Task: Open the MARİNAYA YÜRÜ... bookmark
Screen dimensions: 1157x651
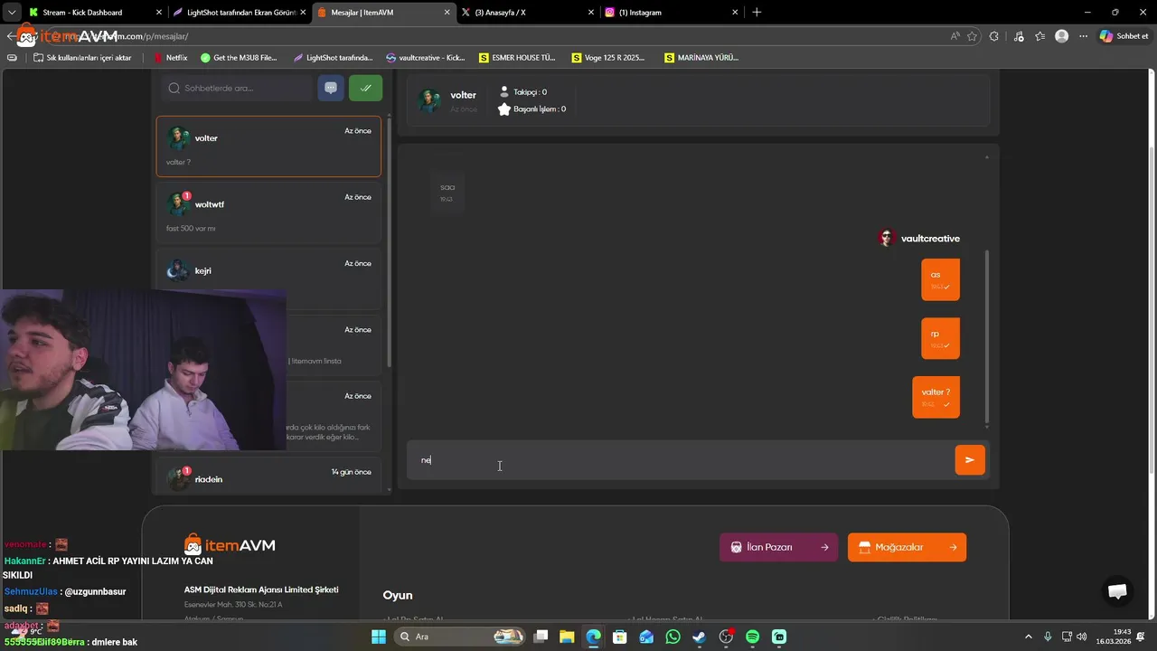Action: click(701, 57)
